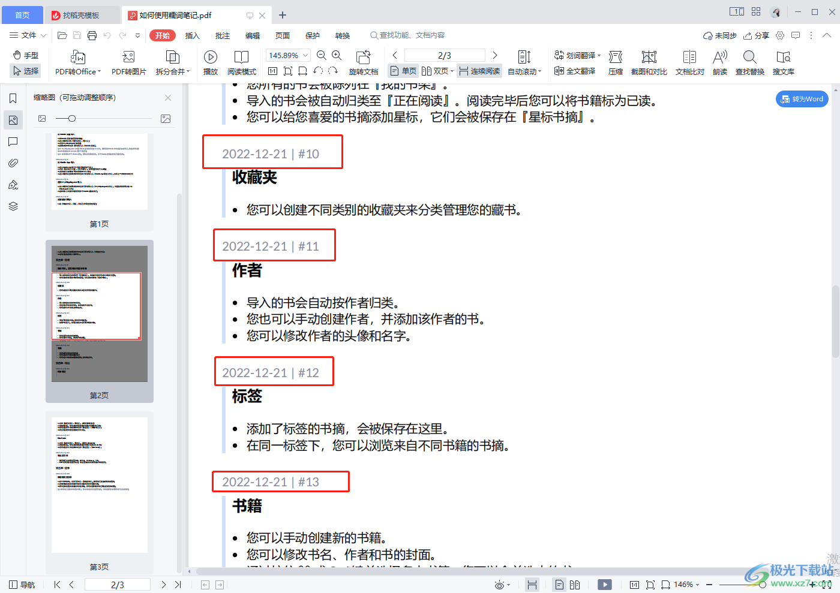This screenshot has width=840, height=593.
Task: Click the feedback message icon
Action: [x=796, y=35]
